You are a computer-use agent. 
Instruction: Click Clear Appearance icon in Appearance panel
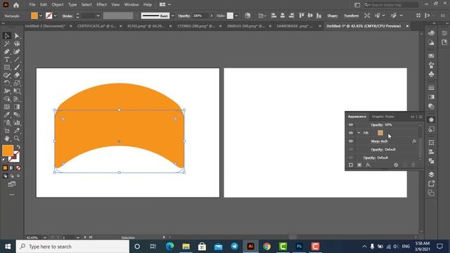click(396, 165)
